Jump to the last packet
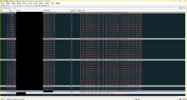 click(x=32, y=6)
